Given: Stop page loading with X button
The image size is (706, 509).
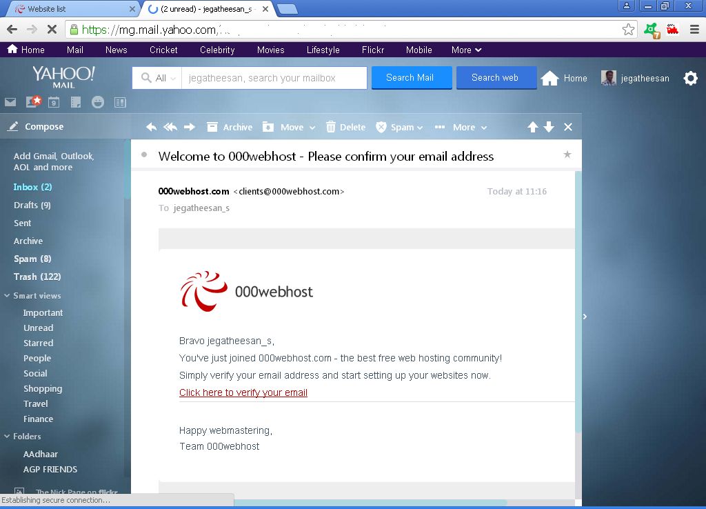Looking at the screenshot, I should (52, 30).
